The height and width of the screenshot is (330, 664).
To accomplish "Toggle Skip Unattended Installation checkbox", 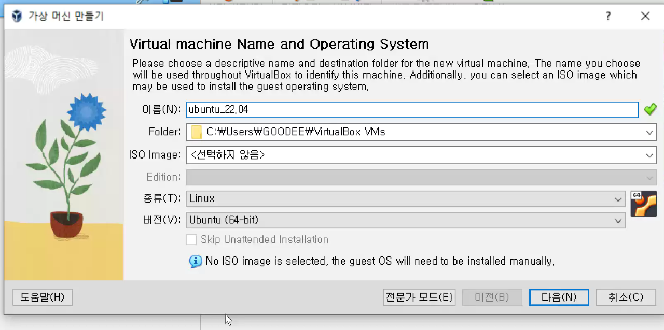I will 191,240.
